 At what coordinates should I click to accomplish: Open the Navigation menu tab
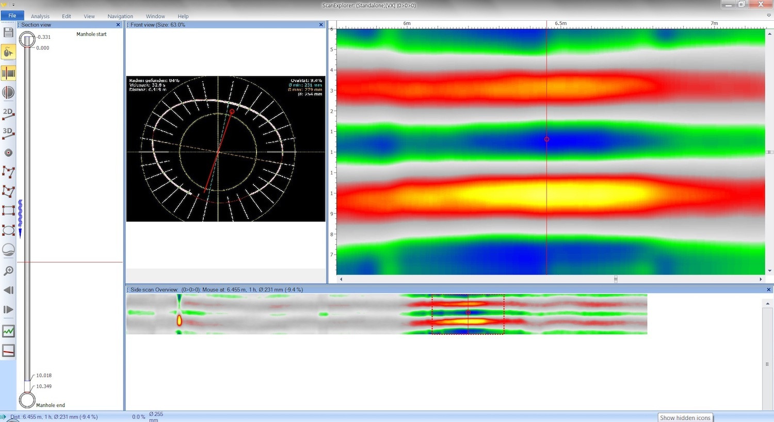tap(120, 17)
